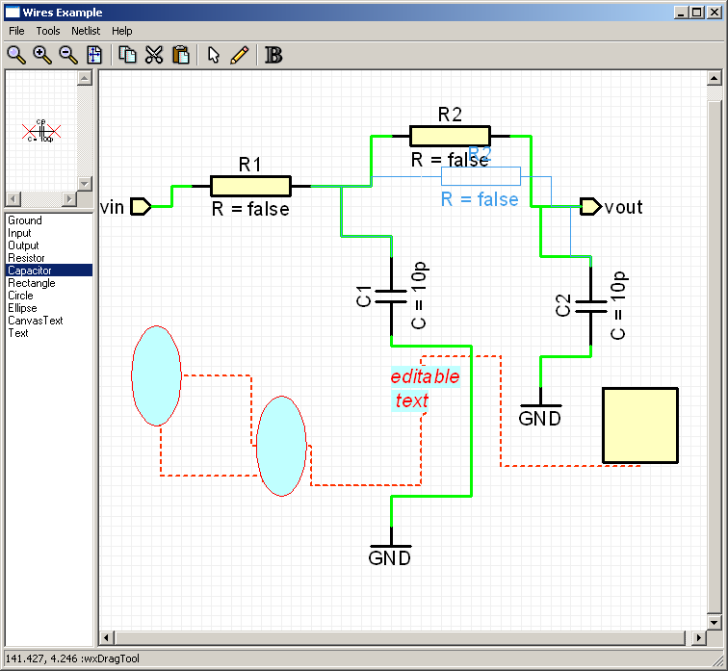Click the preview thumbnail of the circuit

pos(41,131)
